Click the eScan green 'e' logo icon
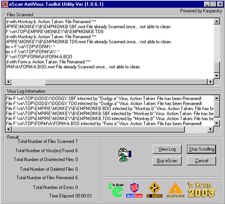Screen dimensions: 225x204 116,190
